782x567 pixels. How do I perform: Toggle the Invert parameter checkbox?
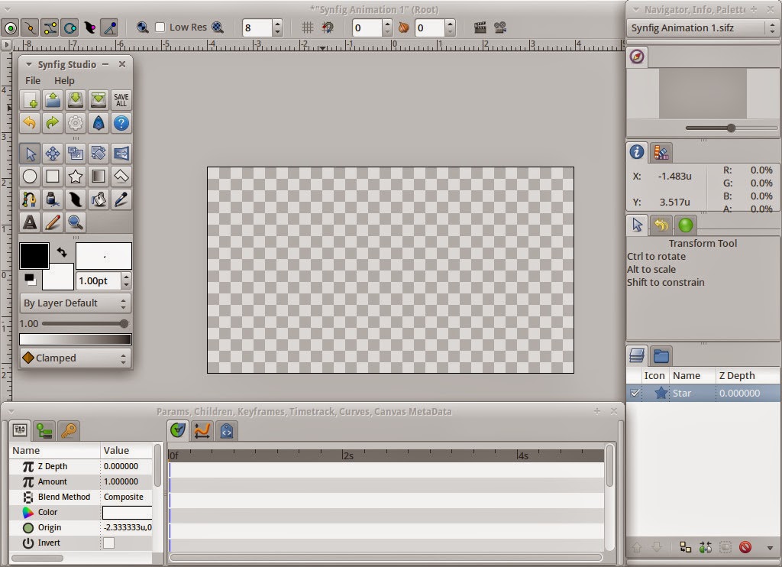(x=108, y=543)
